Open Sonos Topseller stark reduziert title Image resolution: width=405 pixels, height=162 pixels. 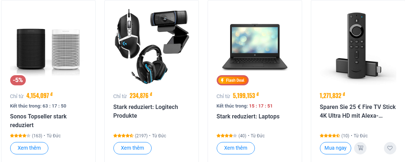point(39,121)
